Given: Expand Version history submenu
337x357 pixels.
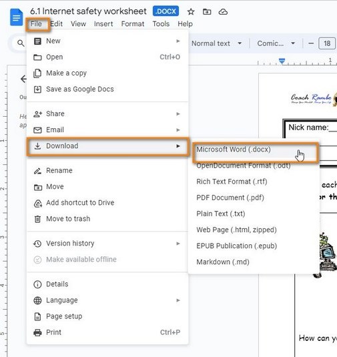Looking at the screenshot, I should pos(107,244).
